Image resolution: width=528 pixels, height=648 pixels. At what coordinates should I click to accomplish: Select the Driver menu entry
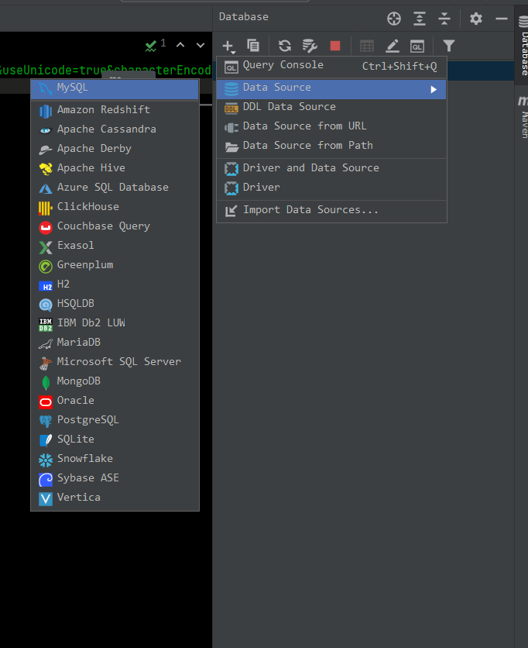point(331,188)
